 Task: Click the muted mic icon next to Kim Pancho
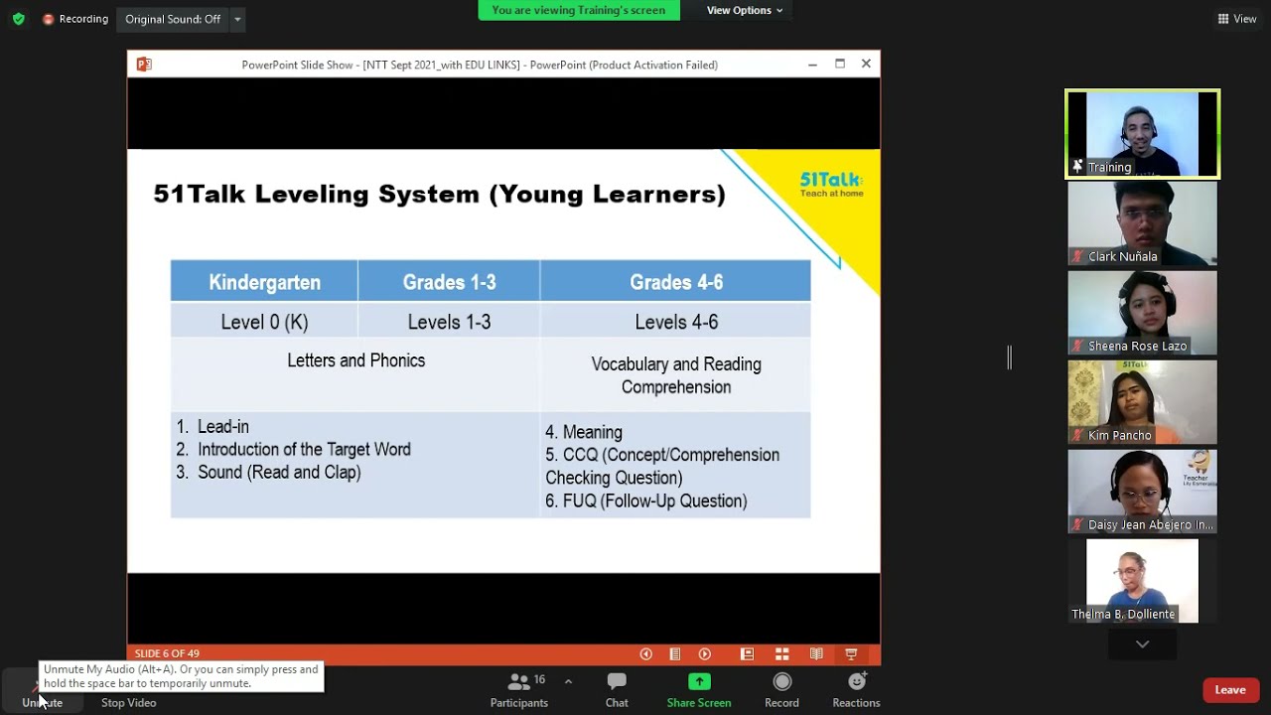point(1077,435)
